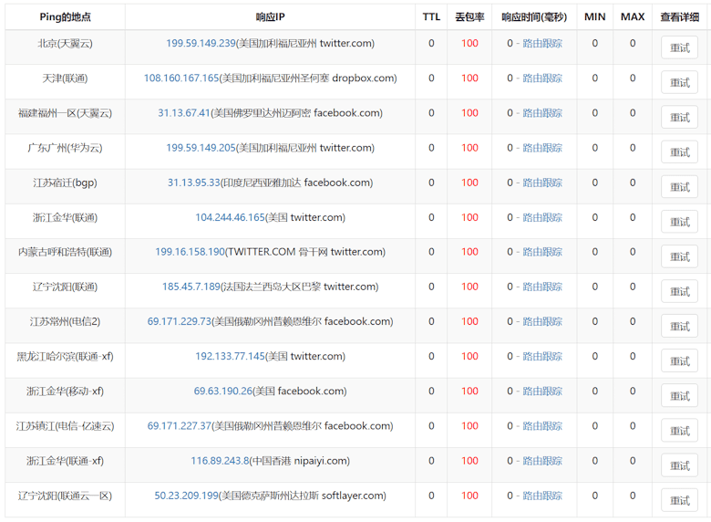Click 重试 button for 浙江金华(联通-xf)
This screenshot has width=711, height=522.
coord(679,465)
